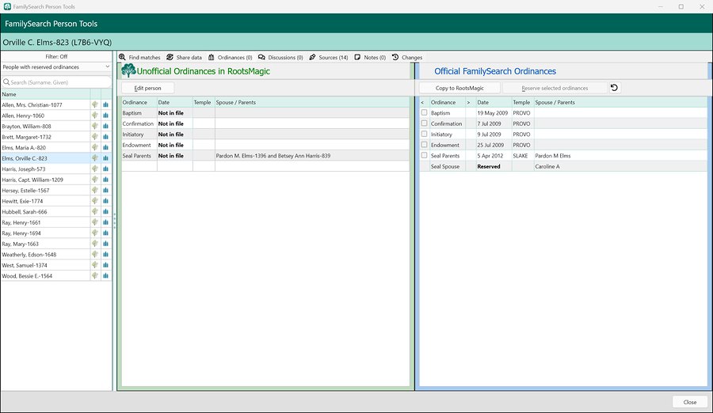This screenshot has width=713, height=413.
Task: Select Brayton, William-808 in people list
Action: [45, 127]
